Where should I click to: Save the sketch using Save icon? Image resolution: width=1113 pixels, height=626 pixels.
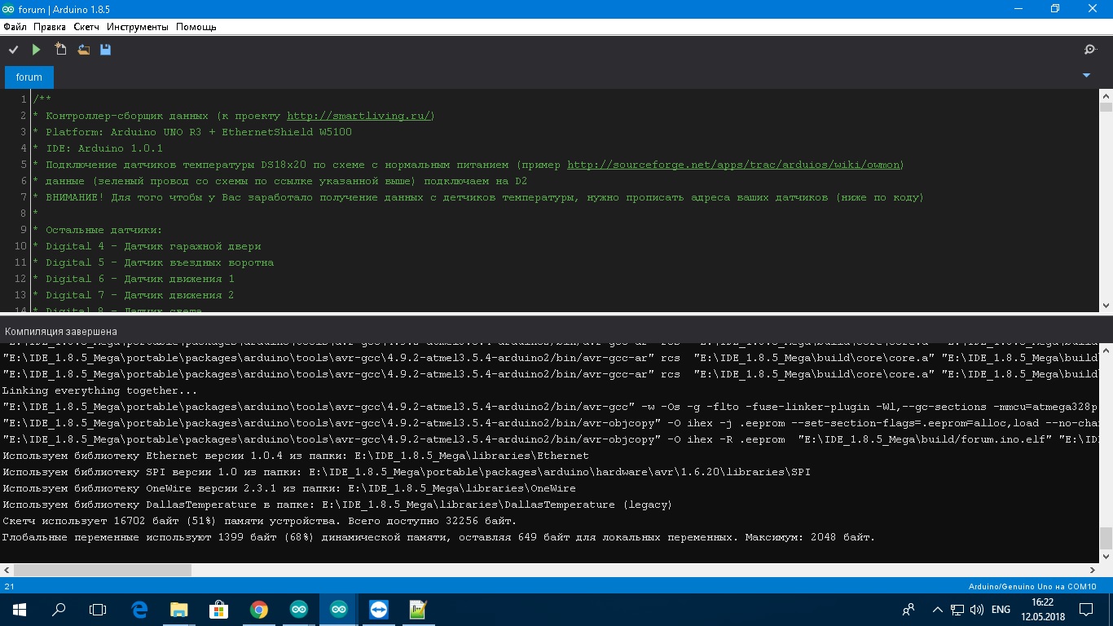point(105,50)
